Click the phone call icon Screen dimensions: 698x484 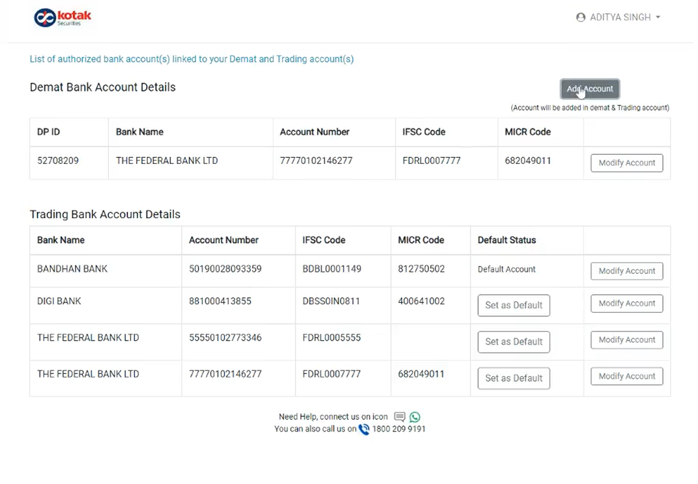(x=364, y=429)
